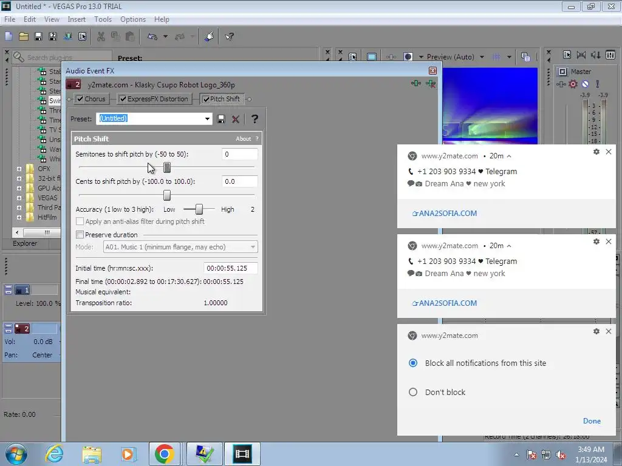622x466 pixels.
Task: Dismiss the second y2mate notification with X
Action: 609,241
